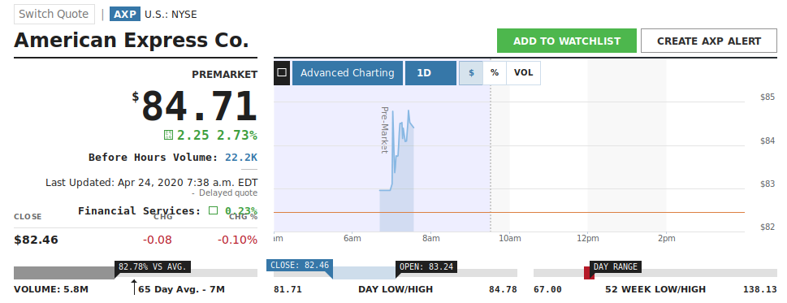Click the square icon next to Financial Services
Viewport: 787px width, 303px height.
click(x=214, y=210)
